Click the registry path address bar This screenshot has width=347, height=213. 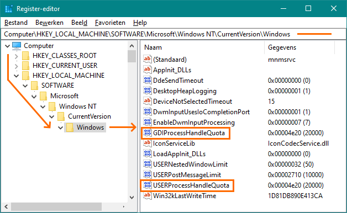[x=173, y=34]
